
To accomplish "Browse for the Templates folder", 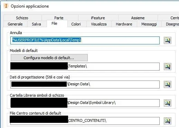I will coord(168,66).
